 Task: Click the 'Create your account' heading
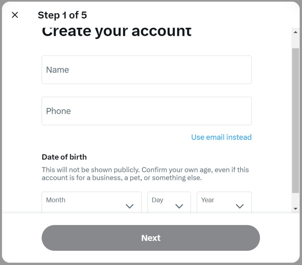coord(117,32)
